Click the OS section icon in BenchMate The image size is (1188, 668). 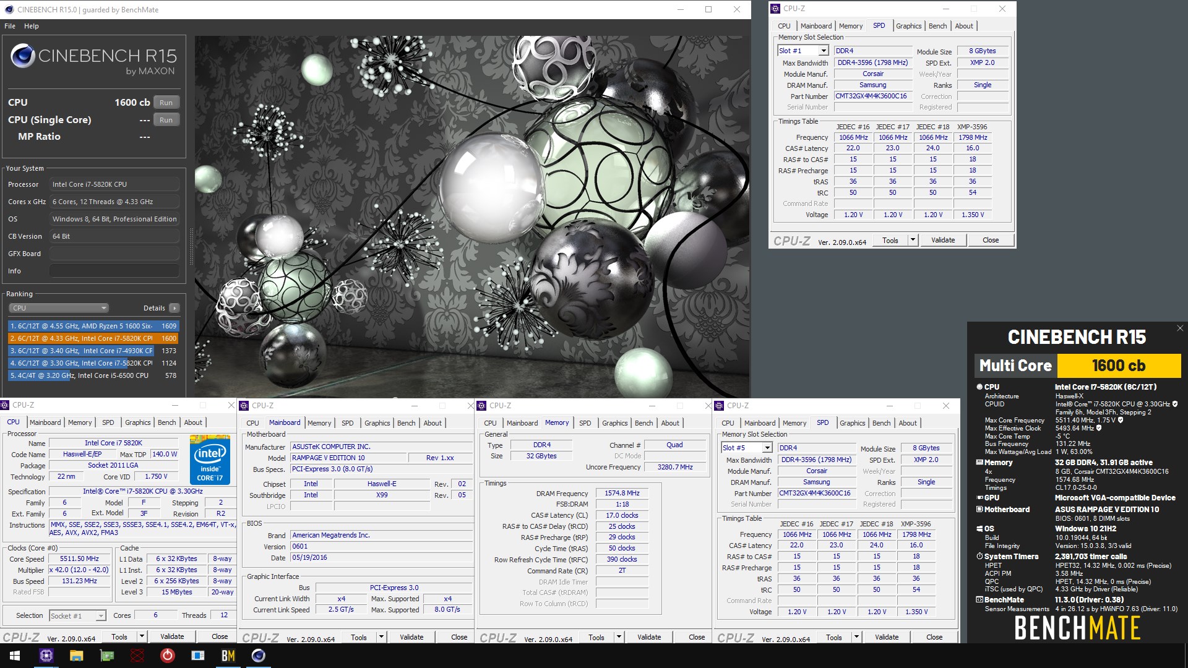point(979,529)
